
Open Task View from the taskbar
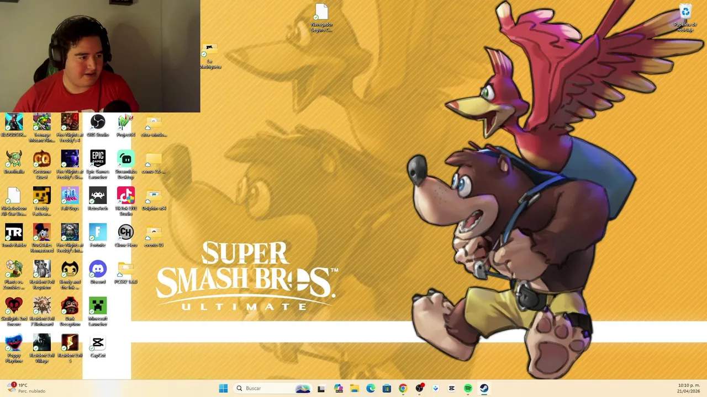click(321, 388)
